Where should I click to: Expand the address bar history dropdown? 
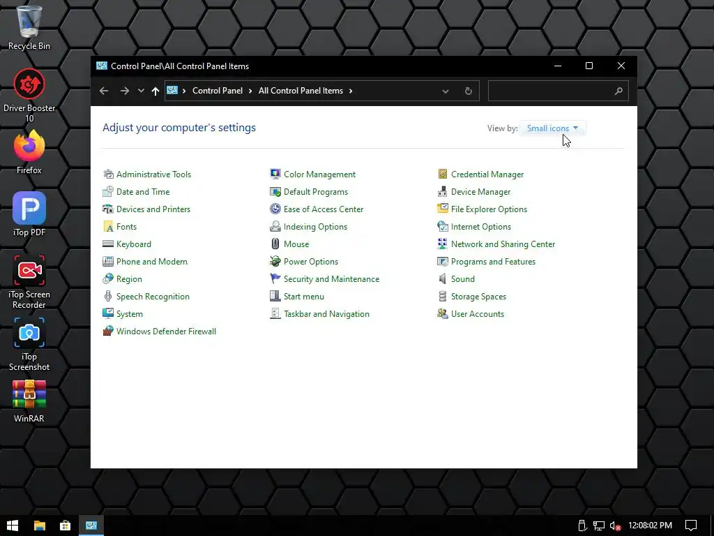[x=446, y=91]
